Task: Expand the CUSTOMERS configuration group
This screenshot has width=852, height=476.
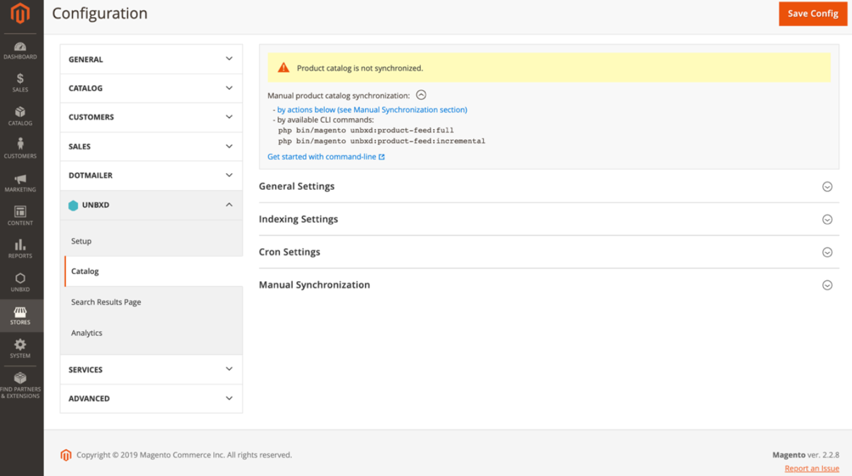Action: (151, 117)
